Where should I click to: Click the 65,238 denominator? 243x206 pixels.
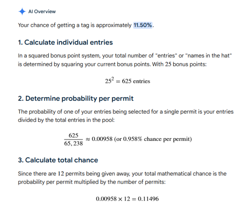pos(73,143)
